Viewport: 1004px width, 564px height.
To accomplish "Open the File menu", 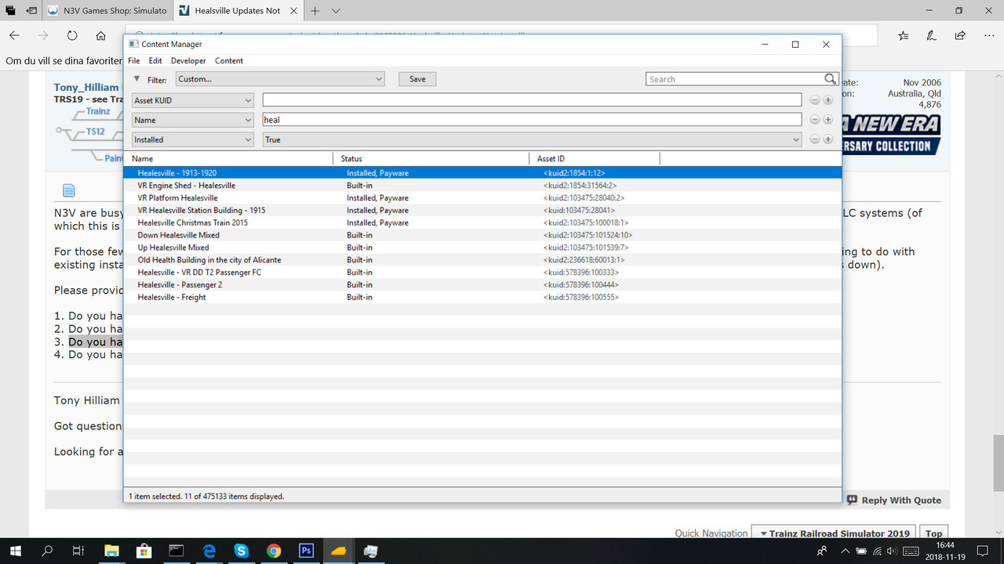I will pos(134,60).
